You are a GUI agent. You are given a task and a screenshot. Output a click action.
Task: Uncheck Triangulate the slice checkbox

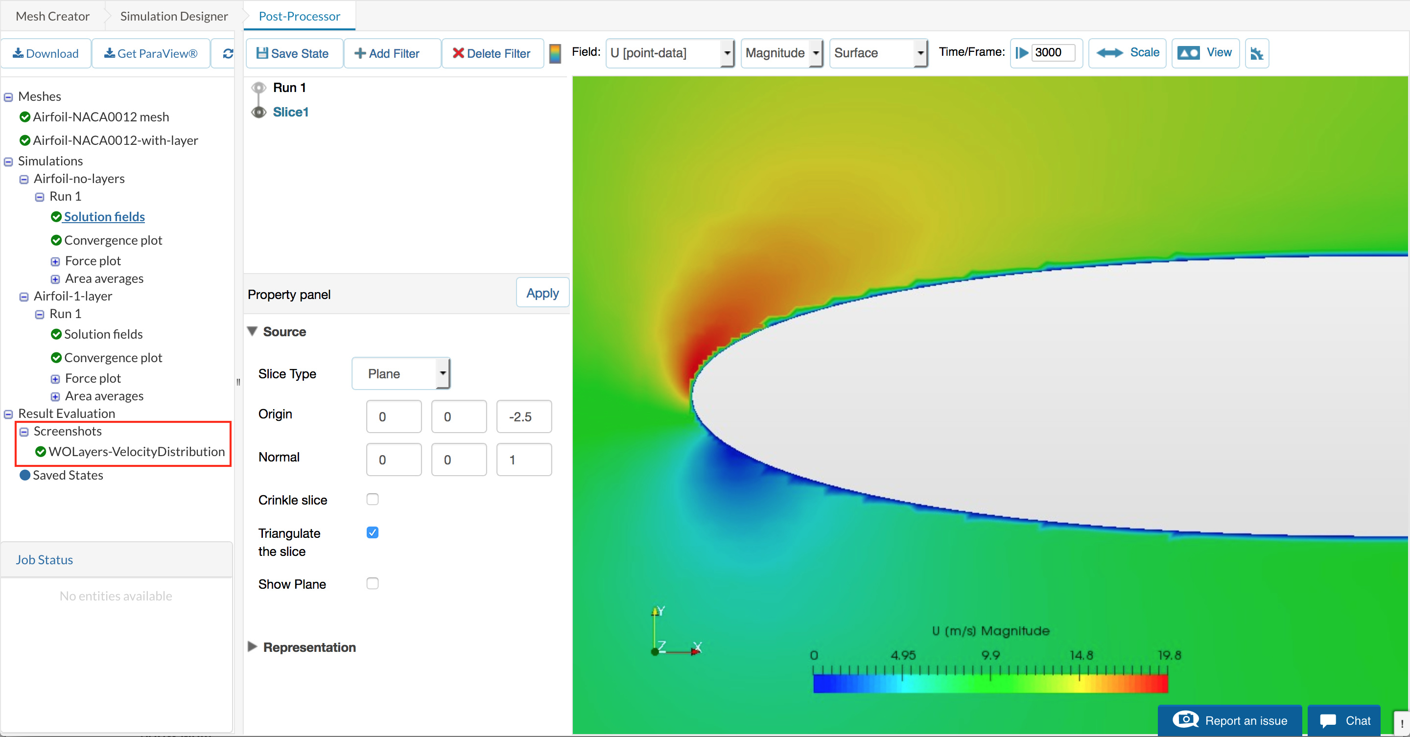click(372, 532)
